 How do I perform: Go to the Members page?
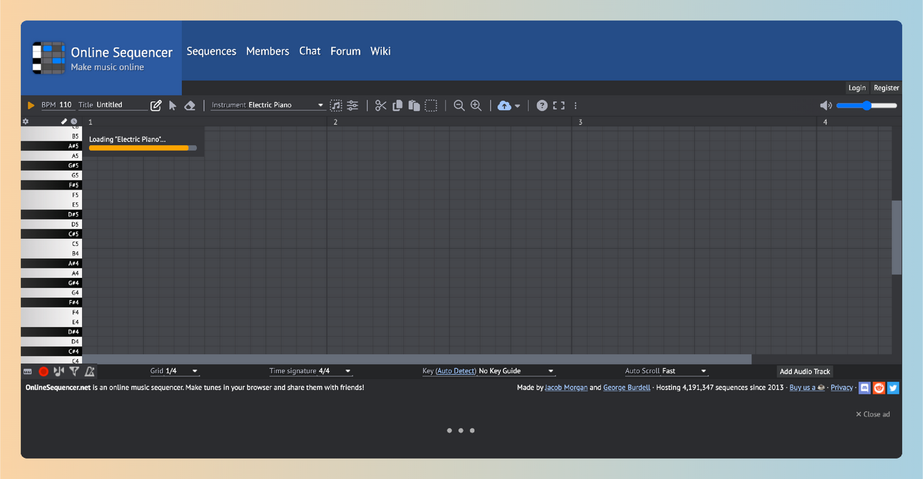click(x=268, y=51)
